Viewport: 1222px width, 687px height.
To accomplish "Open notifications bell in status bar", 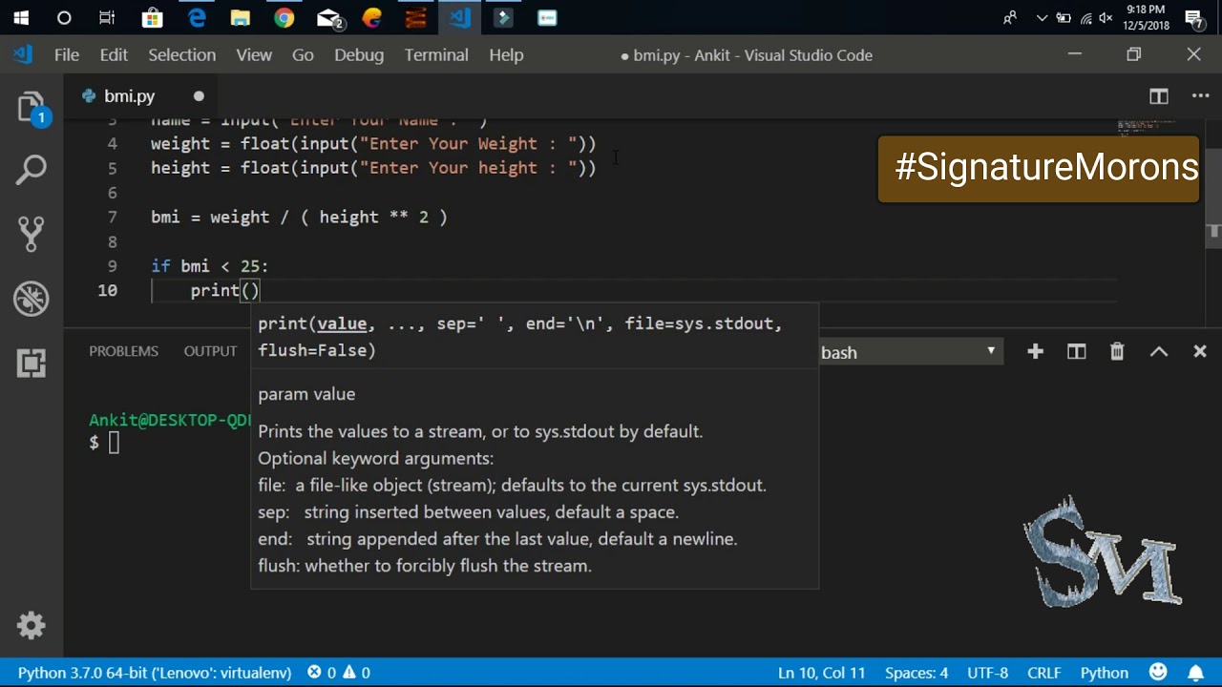I will (x=1195, y=673).
